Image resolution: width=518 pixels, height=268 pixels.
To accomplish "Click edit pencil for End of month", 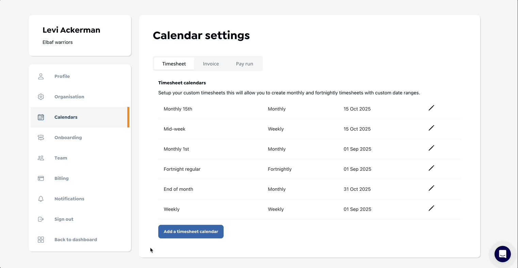I will tap(431, 188).
